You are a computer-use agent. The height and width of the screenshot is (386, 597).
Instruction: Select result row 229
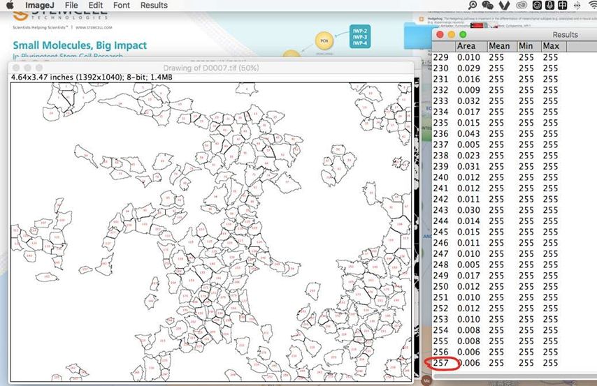(x=514, y=57)
